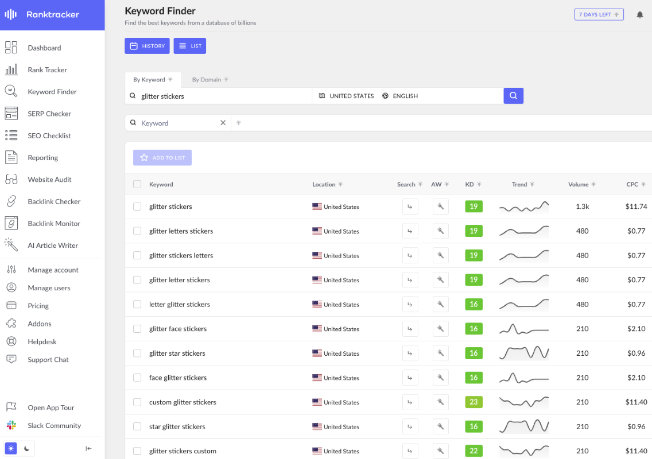The image size is (652, 459).
Task: Click the Manage account sliders icon
Action: click(x=11, y=270)
